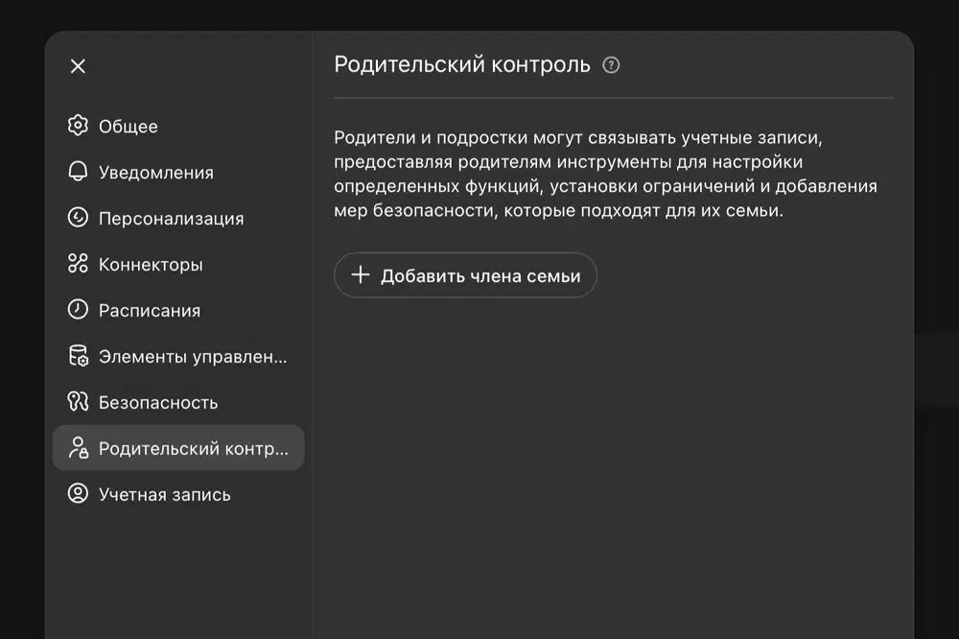Click the database icon for Элементы управления
Screen dimensions: 959x639
78,356
